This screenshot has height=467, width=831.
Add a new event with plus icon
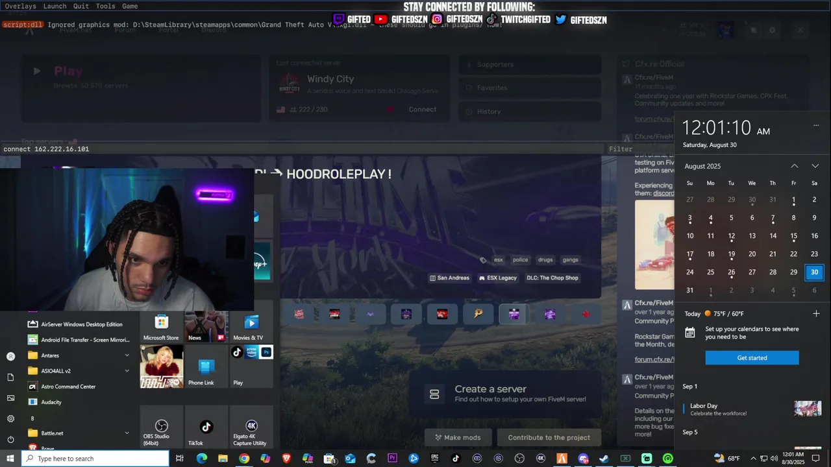click(816, 313)
